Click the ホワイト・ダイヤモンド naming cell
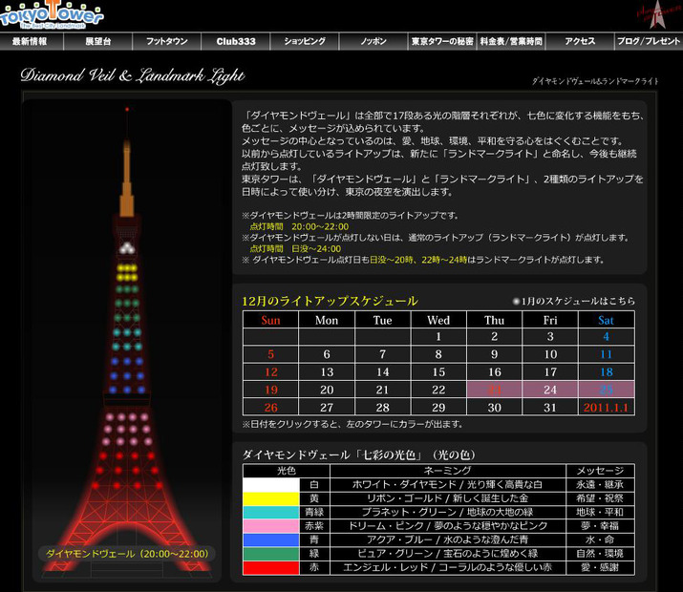The height and width of the screenshot is (592, 683). coord(448,484)
